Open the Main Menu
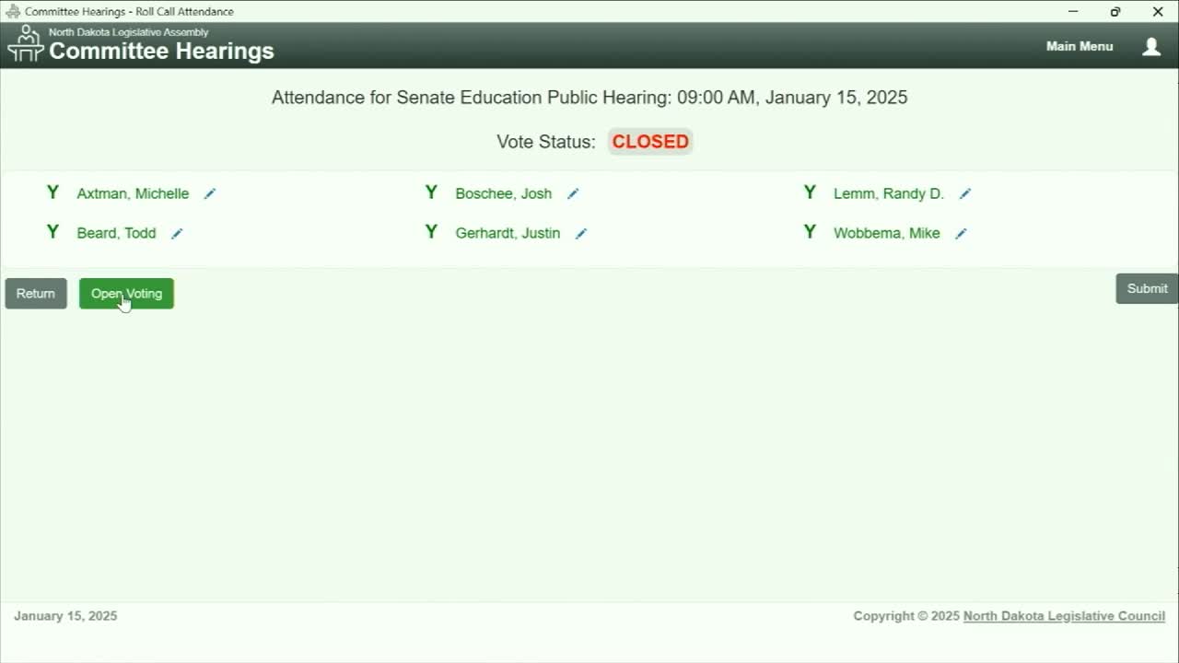 [1080, 46]
